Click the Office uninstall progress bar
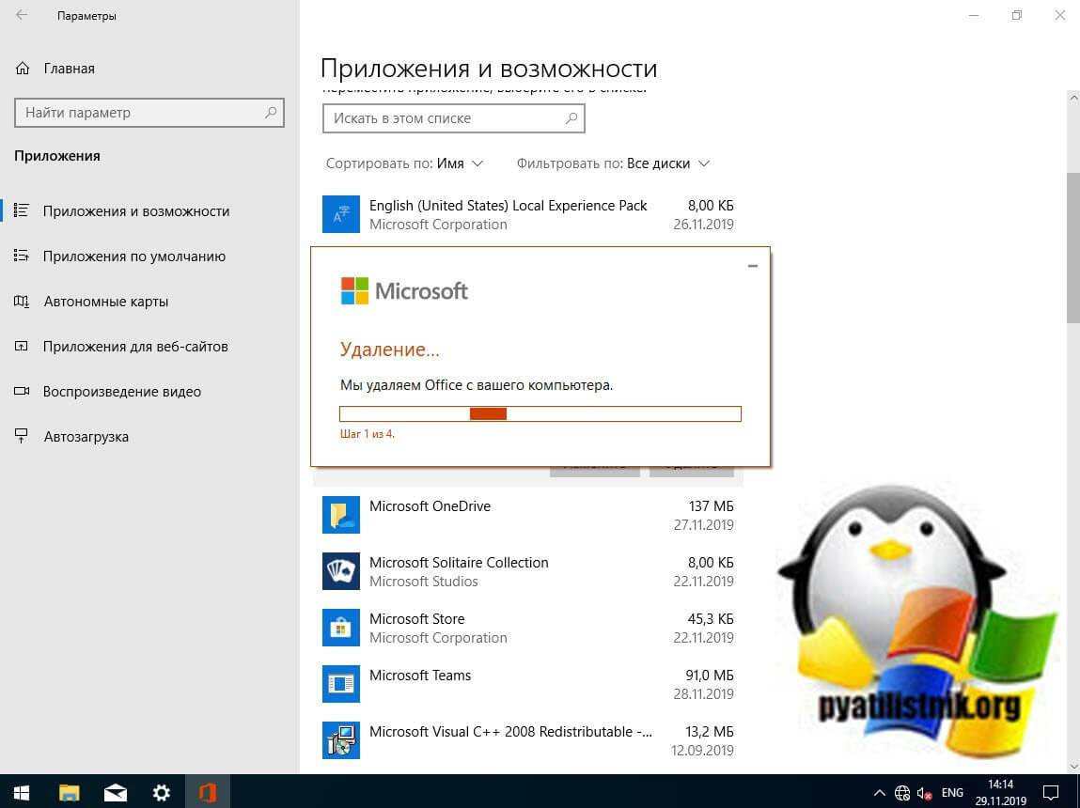This screenshot has width=1080, height=808. tap(540, 413)
